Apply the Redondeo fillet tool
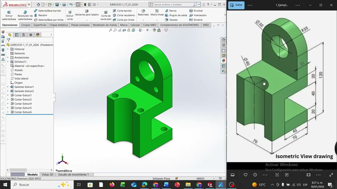This screenshot has width=337, height=189. click(143, 13)
